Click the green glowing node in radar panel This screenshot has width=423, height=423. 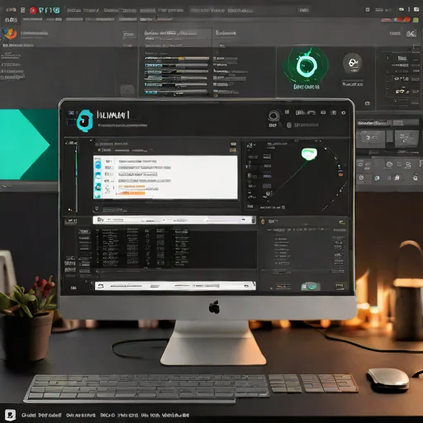click(x=309, y=154)
